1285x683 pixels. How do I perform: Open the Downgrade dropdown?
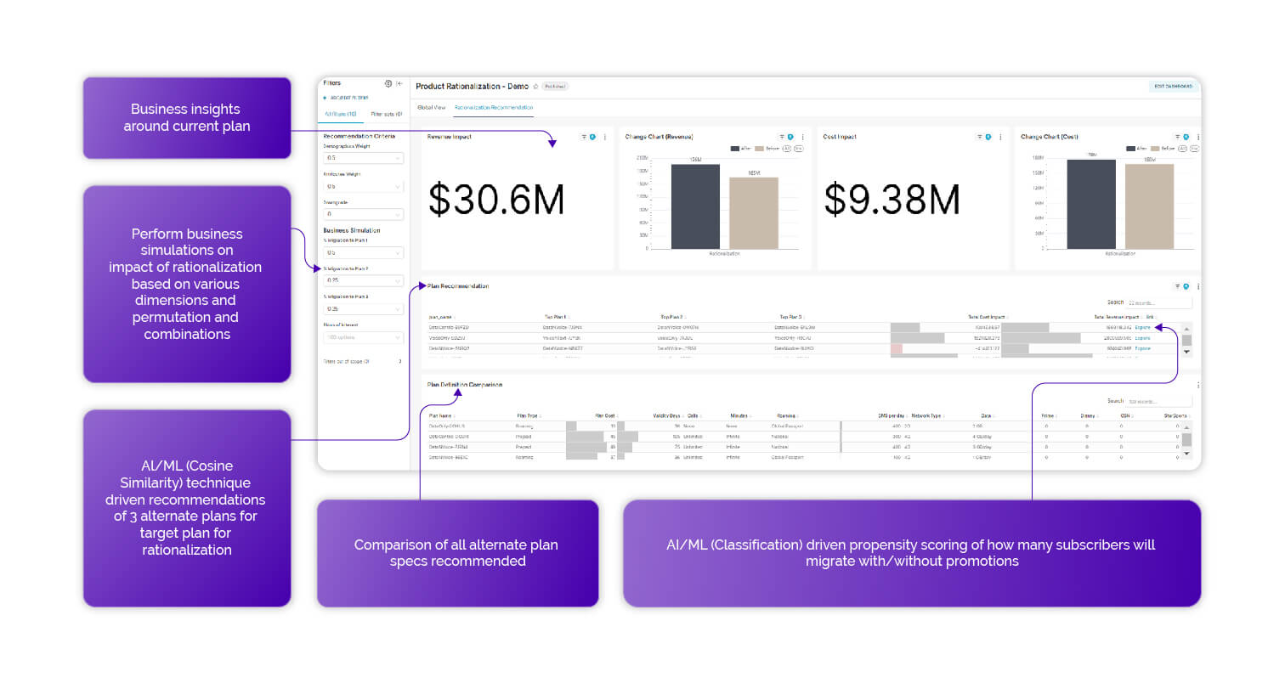363,214
